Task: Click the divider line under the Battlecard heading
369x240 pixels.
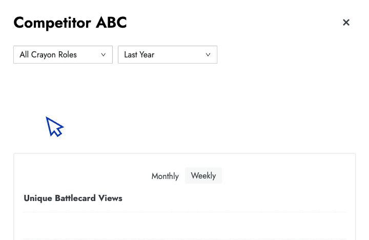Action: tap(184, 212)
